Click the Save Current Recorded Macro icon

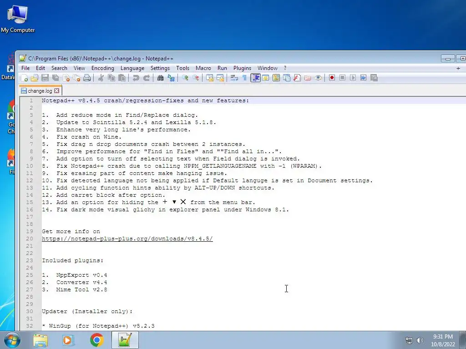[374, 78]
